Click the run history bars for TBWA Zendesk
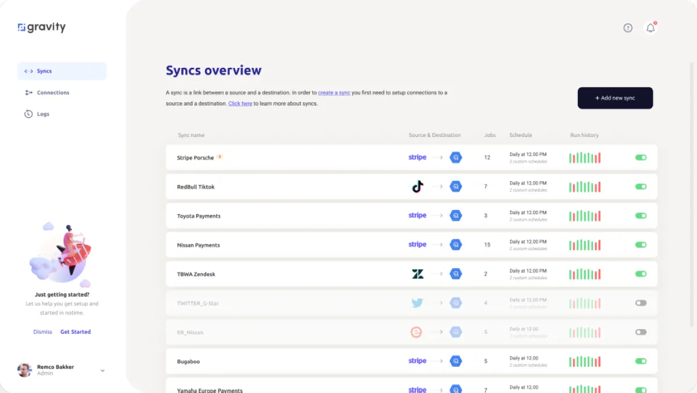 585,274
